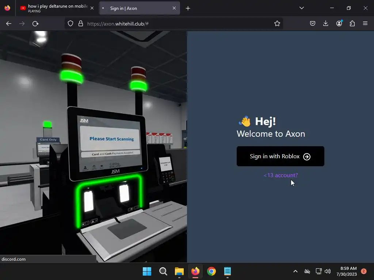Open the volume speaker control

[328, 271]
